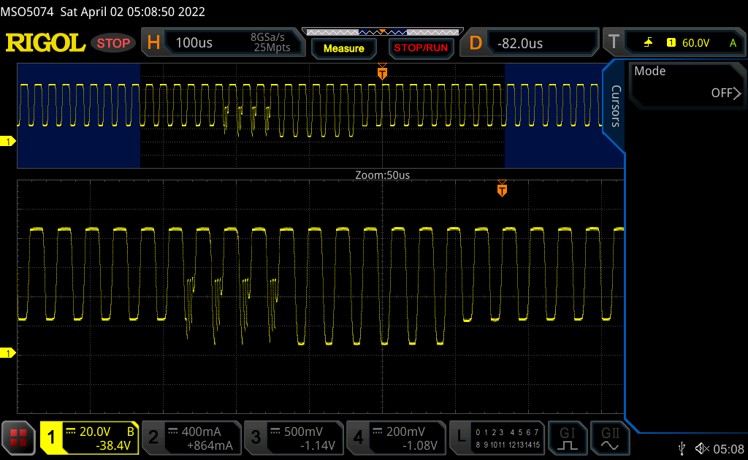Open channel 1 -38.4V offset value

click(x=113, y=445)
